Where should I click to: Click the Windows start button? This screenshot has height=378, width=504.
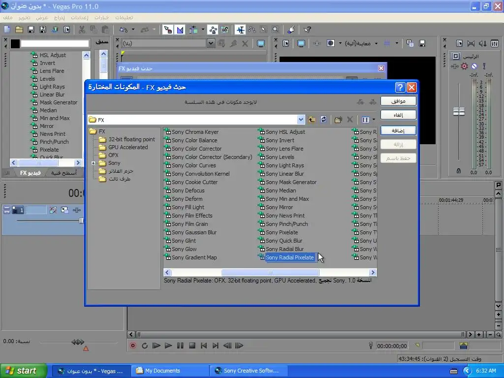coord(23,371)
